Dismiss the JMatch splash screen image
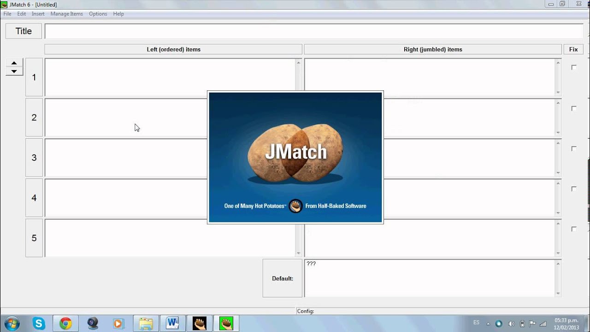Image resolution: width=590 pixels, height=332 pixels. coord(295,157)
